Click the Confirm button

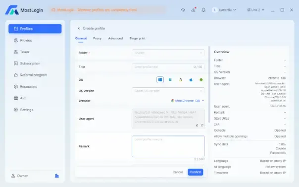tap(196, 172)
